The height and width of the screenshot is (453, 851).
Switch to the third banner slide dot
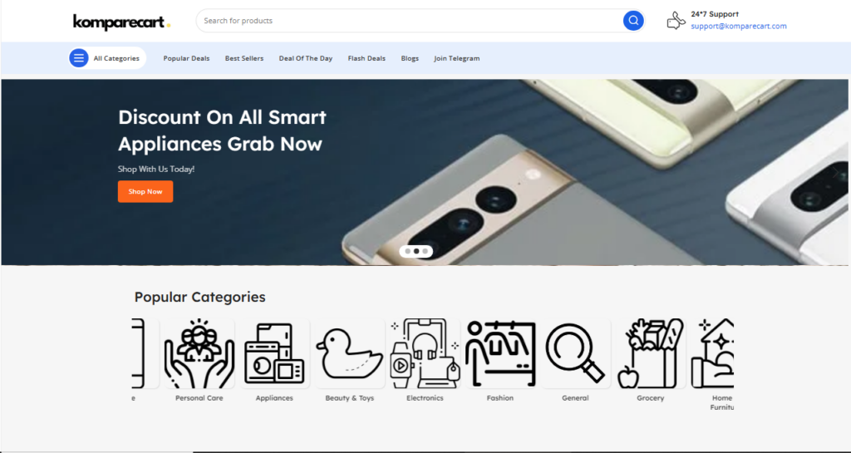[x=425, y=251]
